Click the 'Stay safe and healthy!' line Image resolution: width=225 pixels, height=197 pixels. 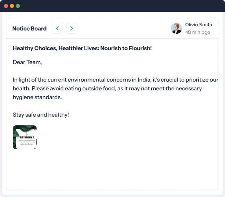click(x=41, y=115)
